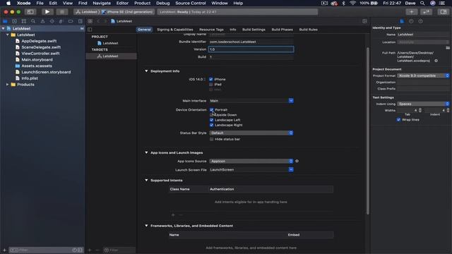Open the Indent Using dropdown

[x=423, y=104]
